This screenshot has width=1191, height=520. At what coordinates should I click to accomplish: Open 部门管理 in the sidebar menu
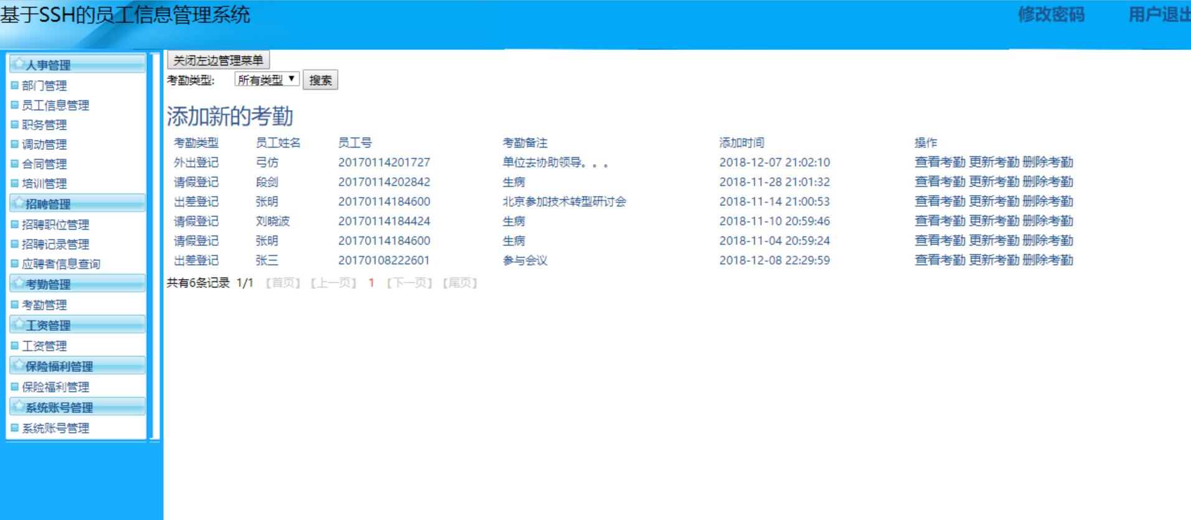[44, 86]
